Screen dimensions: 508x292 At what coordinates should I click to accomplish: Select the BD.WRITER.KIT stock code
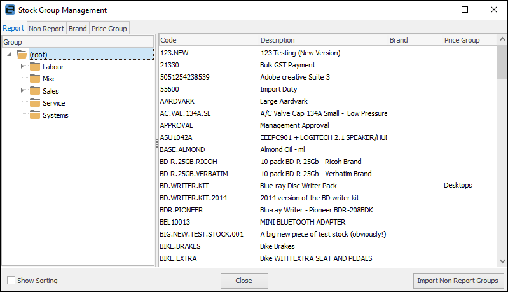point(184,186)
